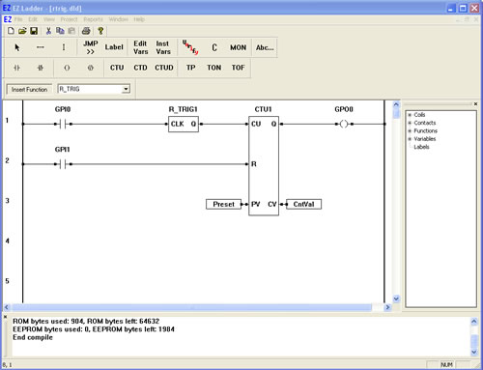Viewport: 483px width, 370px height.
Task: Select the arrow pointer tool
Action: click(x=17, y=47)
